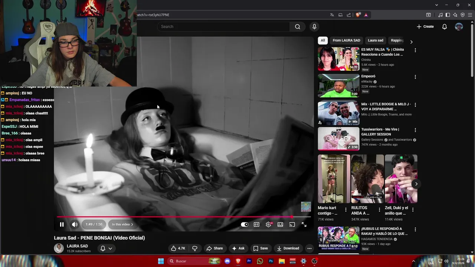Share the video

click(x=214, y=248)
